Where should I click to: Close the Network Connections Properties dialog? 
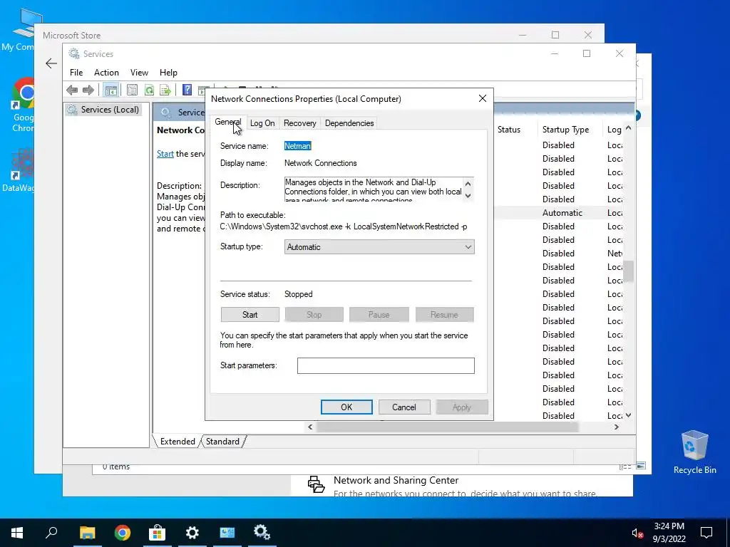pos(483,98)
